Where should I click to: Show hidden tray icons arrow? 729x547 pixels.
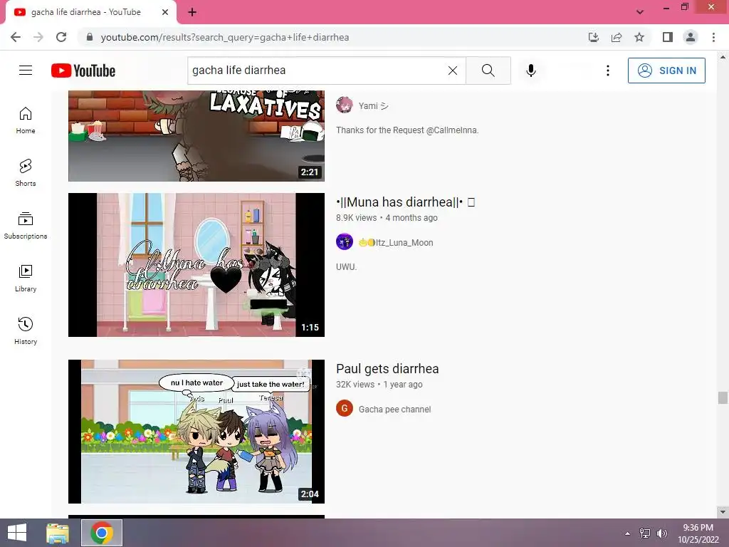coord(627,533)
